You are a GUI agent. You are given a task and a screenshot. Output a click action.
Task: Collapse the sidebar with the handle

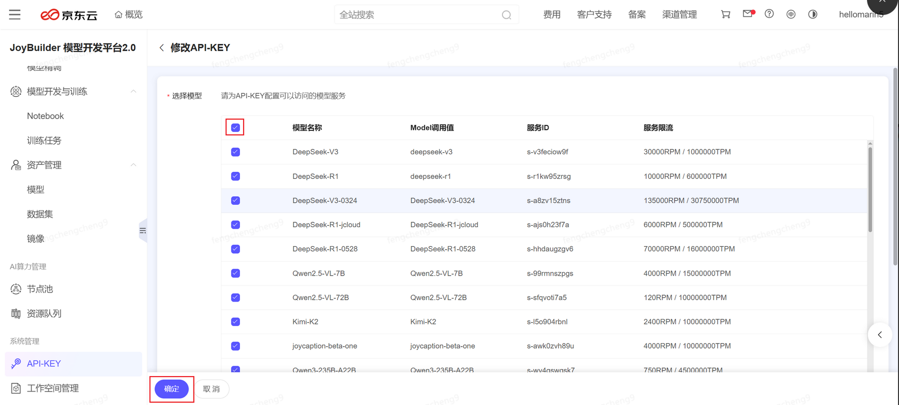[x=143, y=231]
